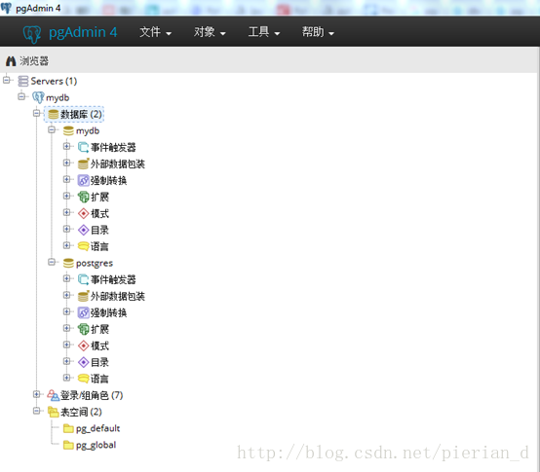Select the 浏览器 panel tab
Image resolution: width=540 pixels, height=472 pixels.
tap(27, 61)
